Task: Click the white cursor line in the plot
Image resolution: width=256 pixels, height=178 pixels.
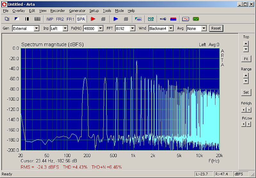Action: 26,99
